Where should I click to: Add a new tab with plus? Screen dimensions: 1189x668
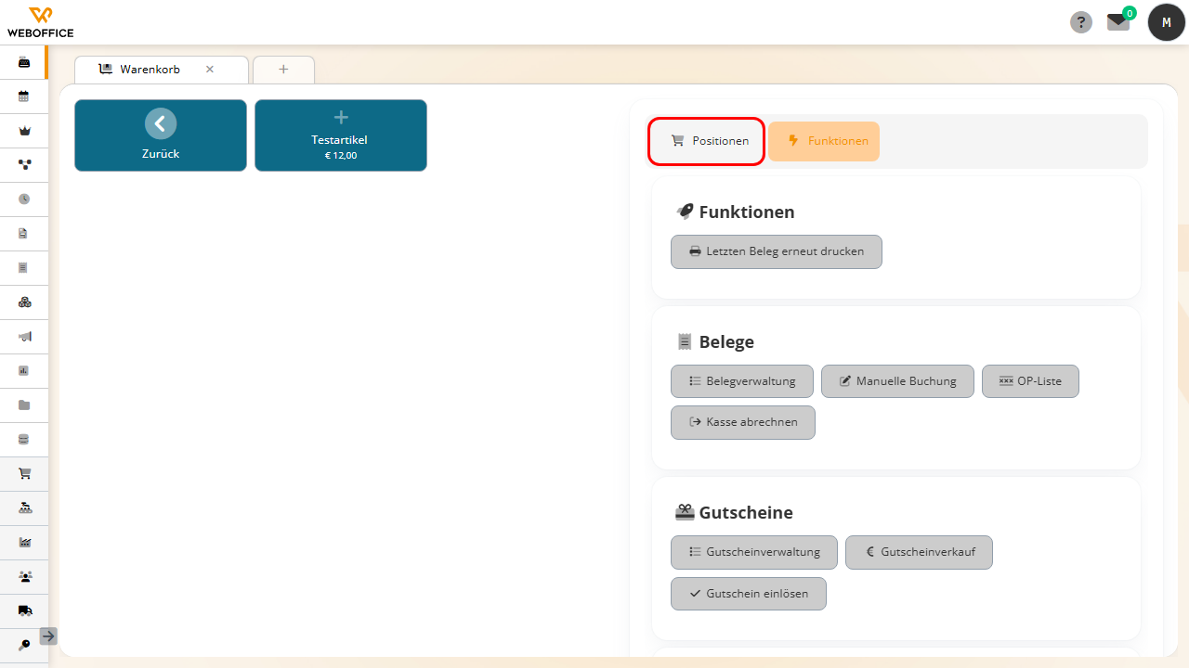(x=283, y=70)
